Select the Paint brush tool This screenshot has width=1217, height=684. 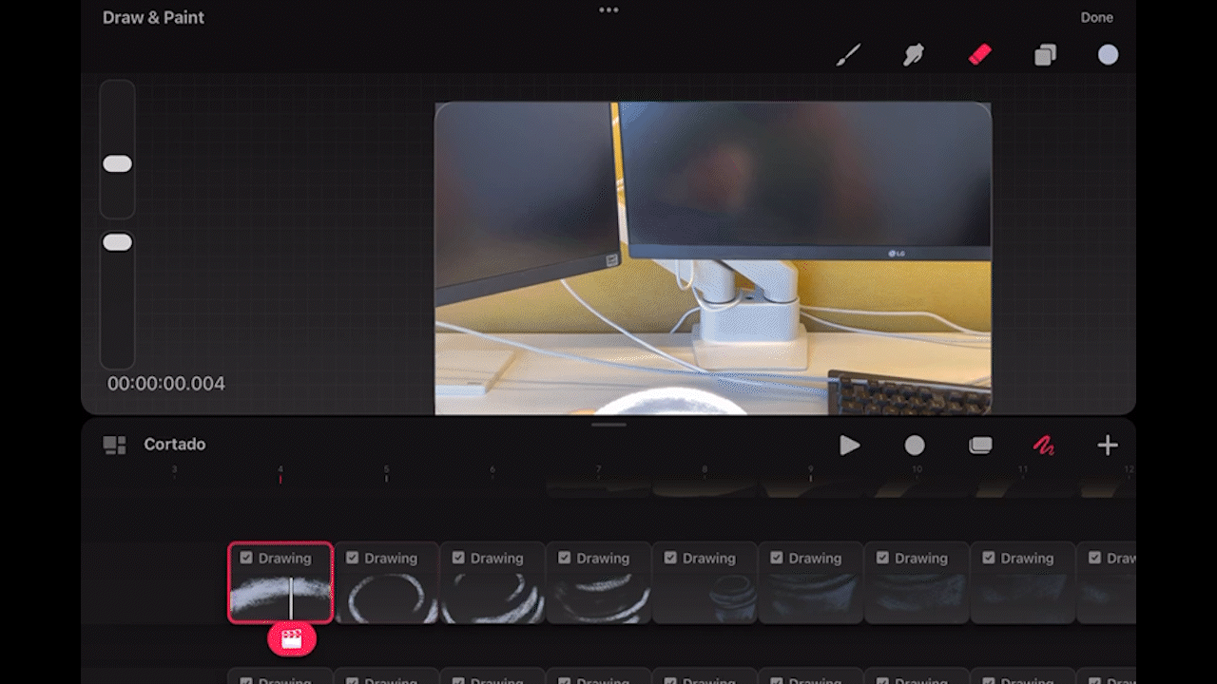point(848,55)
